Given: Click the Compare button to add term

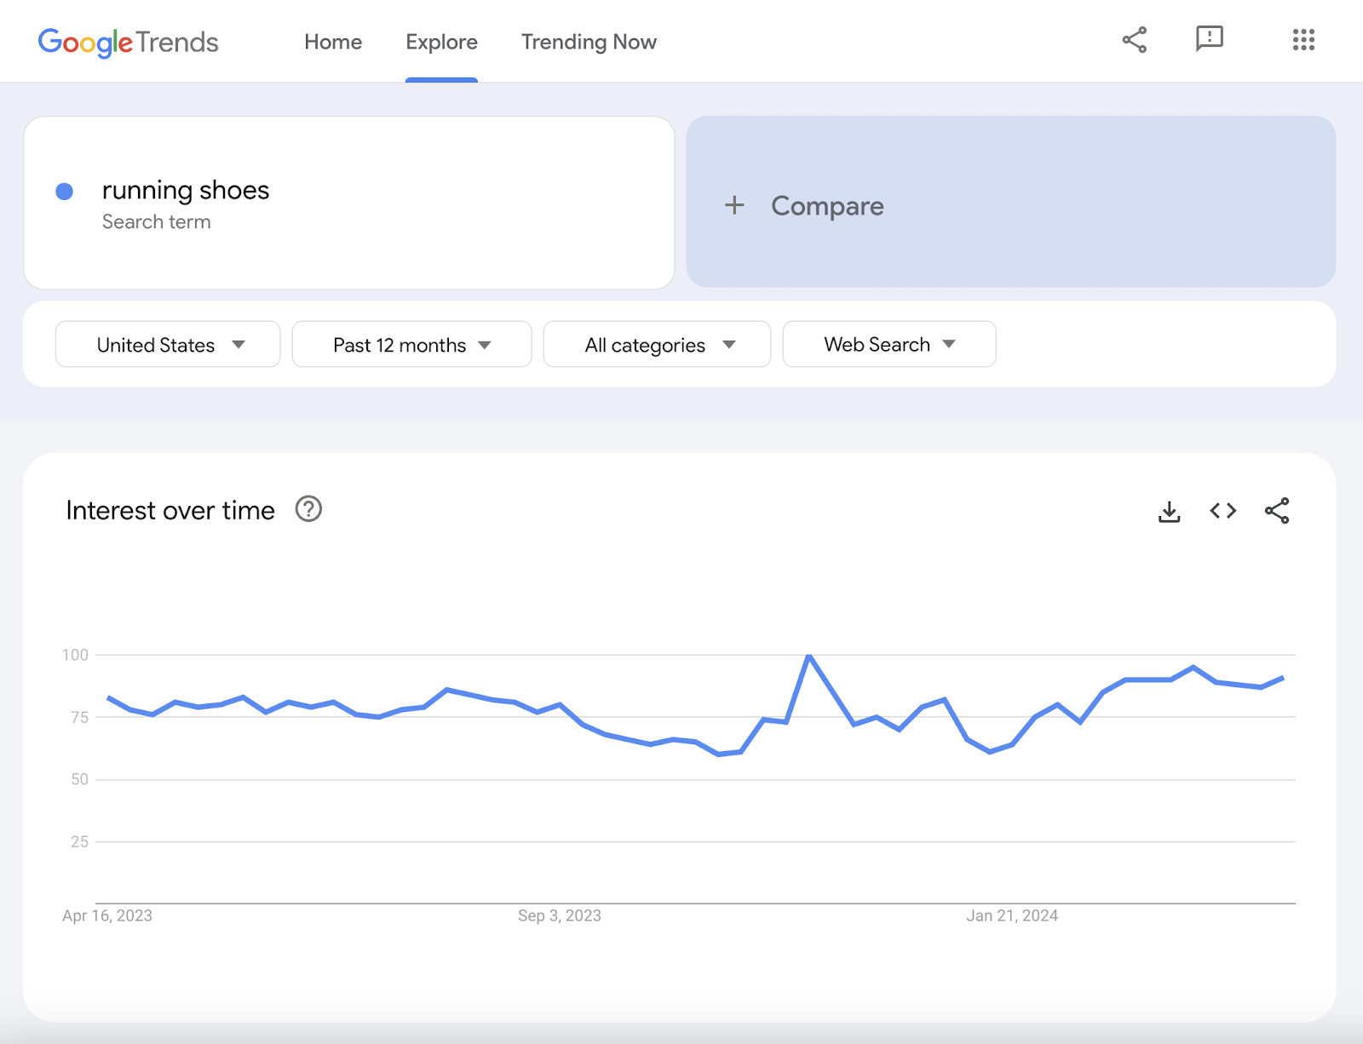Looking at the screenshot, I should tap(827, 206).
